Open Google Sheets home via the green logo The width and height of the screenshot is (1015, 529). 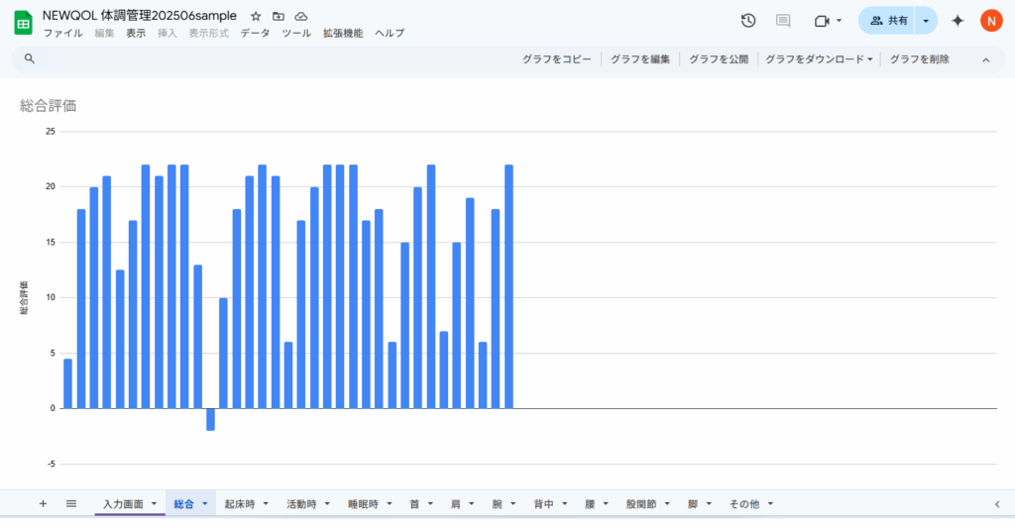(23, 23)
